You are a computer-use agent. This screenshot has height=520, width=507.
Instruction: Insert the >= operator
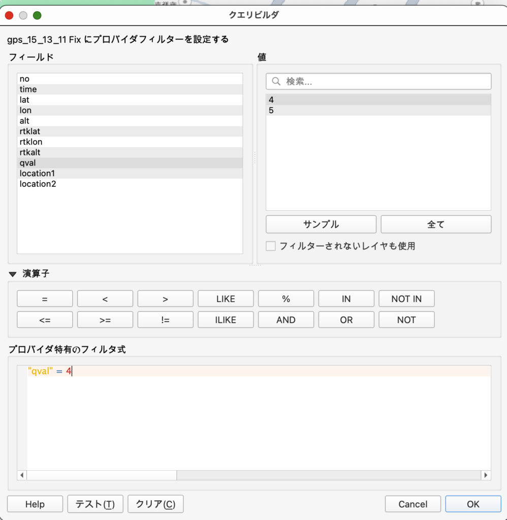(x=105, y=320)
